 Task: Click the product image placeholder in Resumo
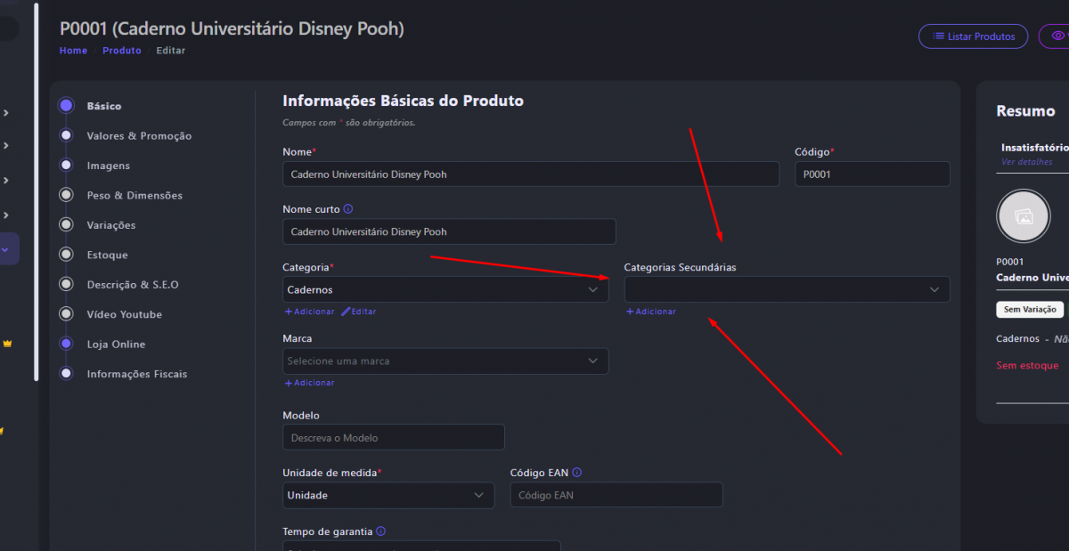click(1024, 216)
